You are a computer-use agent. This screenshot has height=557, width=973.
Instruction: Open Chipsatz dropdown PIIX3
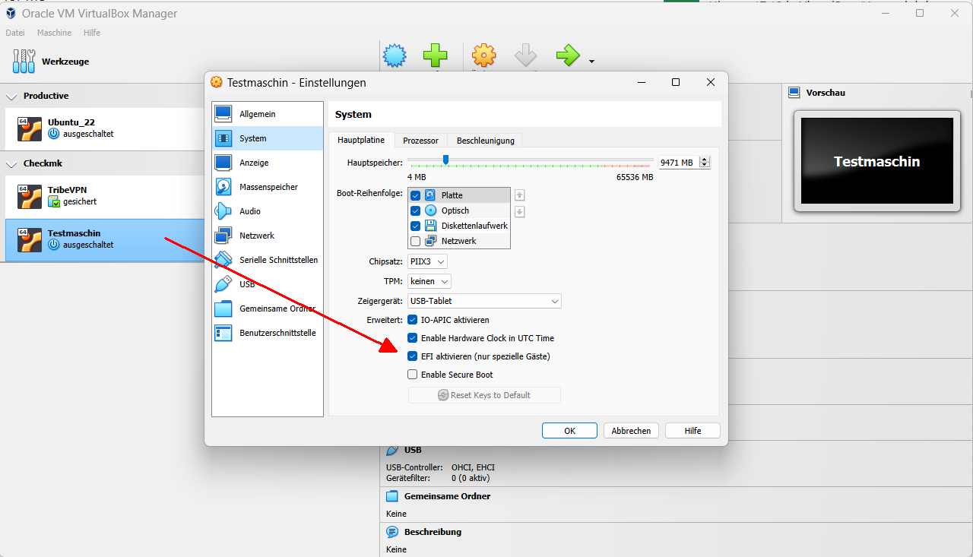pyautogui.click(x=427, y=261)
